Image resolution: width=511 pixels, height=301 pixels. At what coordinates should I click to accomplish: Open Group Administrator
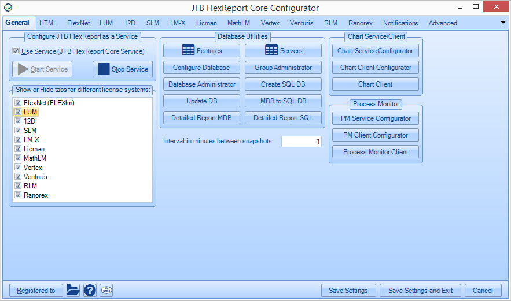pos(283,68)
